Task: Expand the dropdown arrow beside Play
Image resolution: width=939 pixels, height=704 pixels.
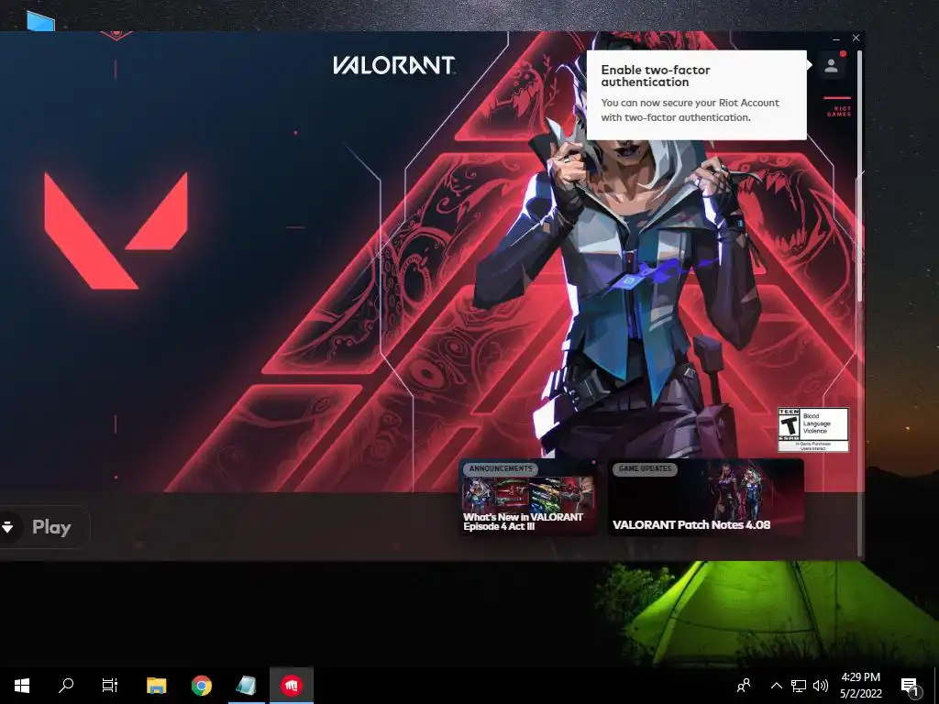Action: click(x=7, y=527)
